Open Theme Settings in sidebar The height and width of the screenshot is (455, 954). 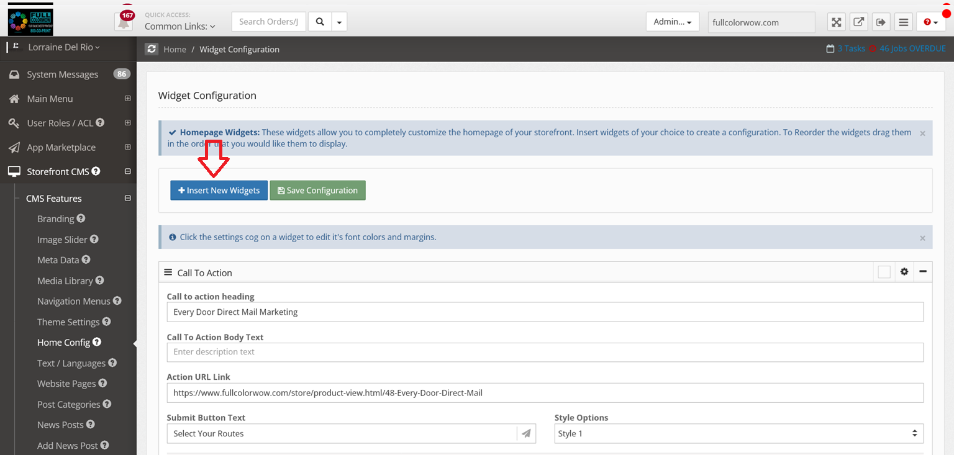tap(68, 322)
